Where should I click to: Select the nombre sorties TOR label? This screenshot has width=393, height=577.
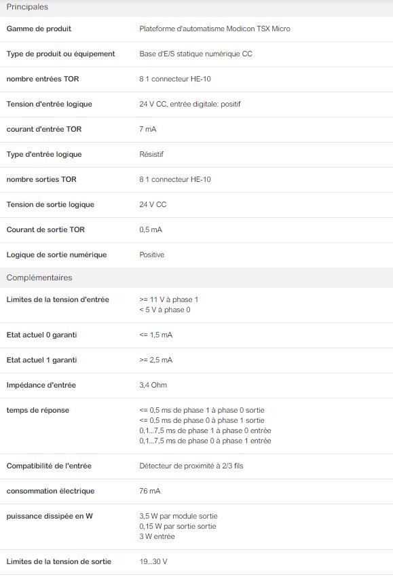tap(41, 179)
